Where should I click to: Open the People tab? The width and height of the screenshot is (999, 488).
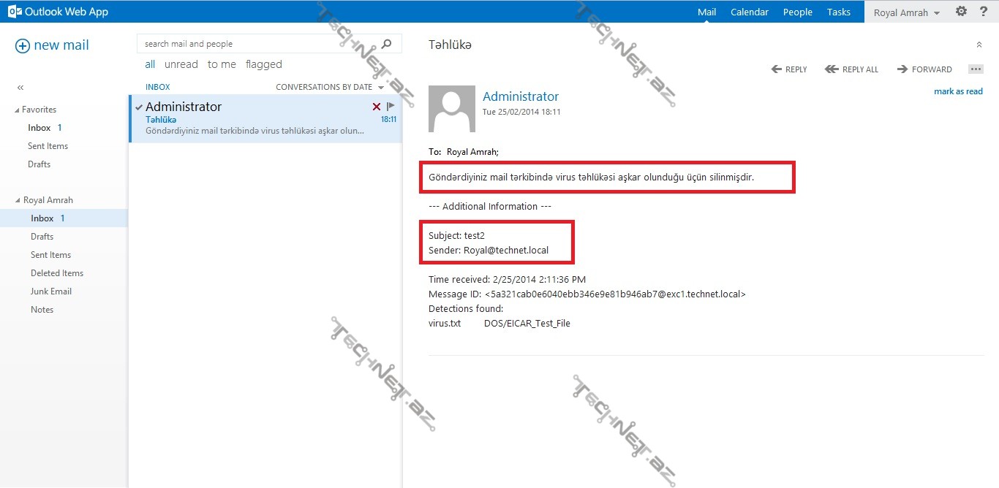[x=797, y=12]
